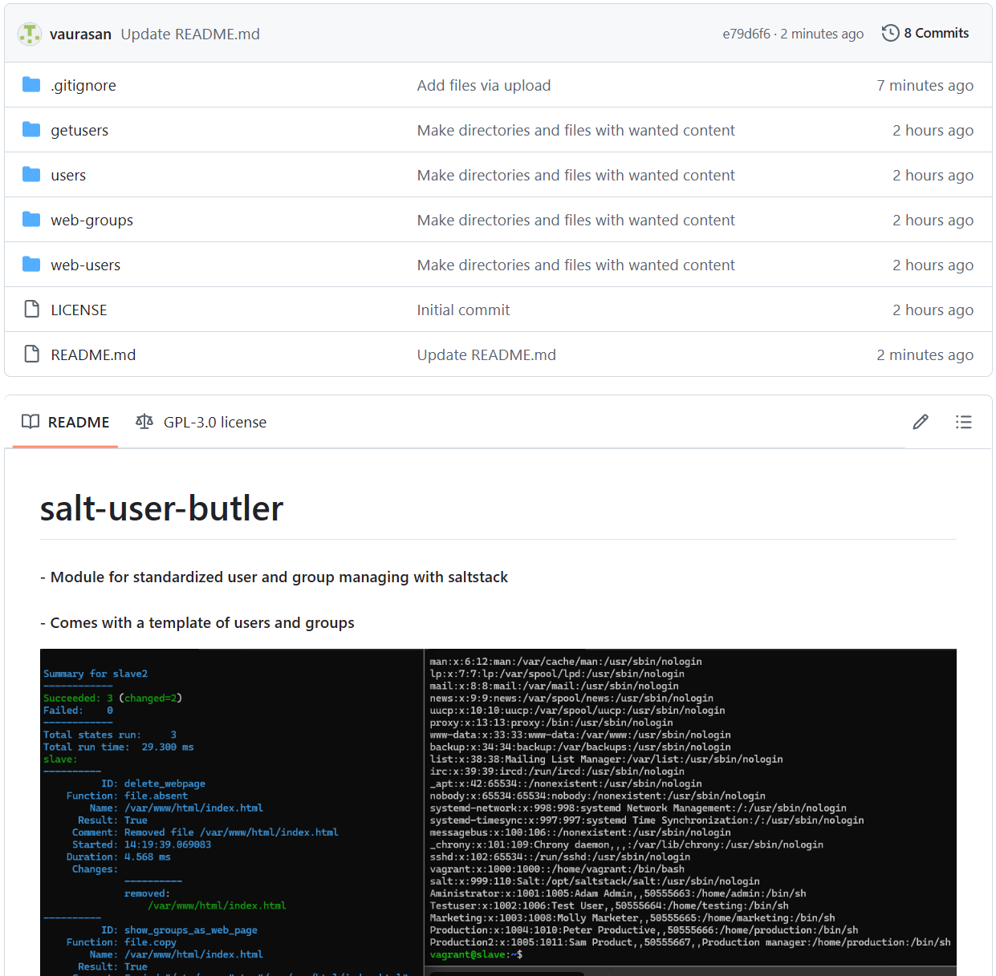This screenshot has width=996, height=976.
Task: Open the README.md file name link
Action: point(93,354)
